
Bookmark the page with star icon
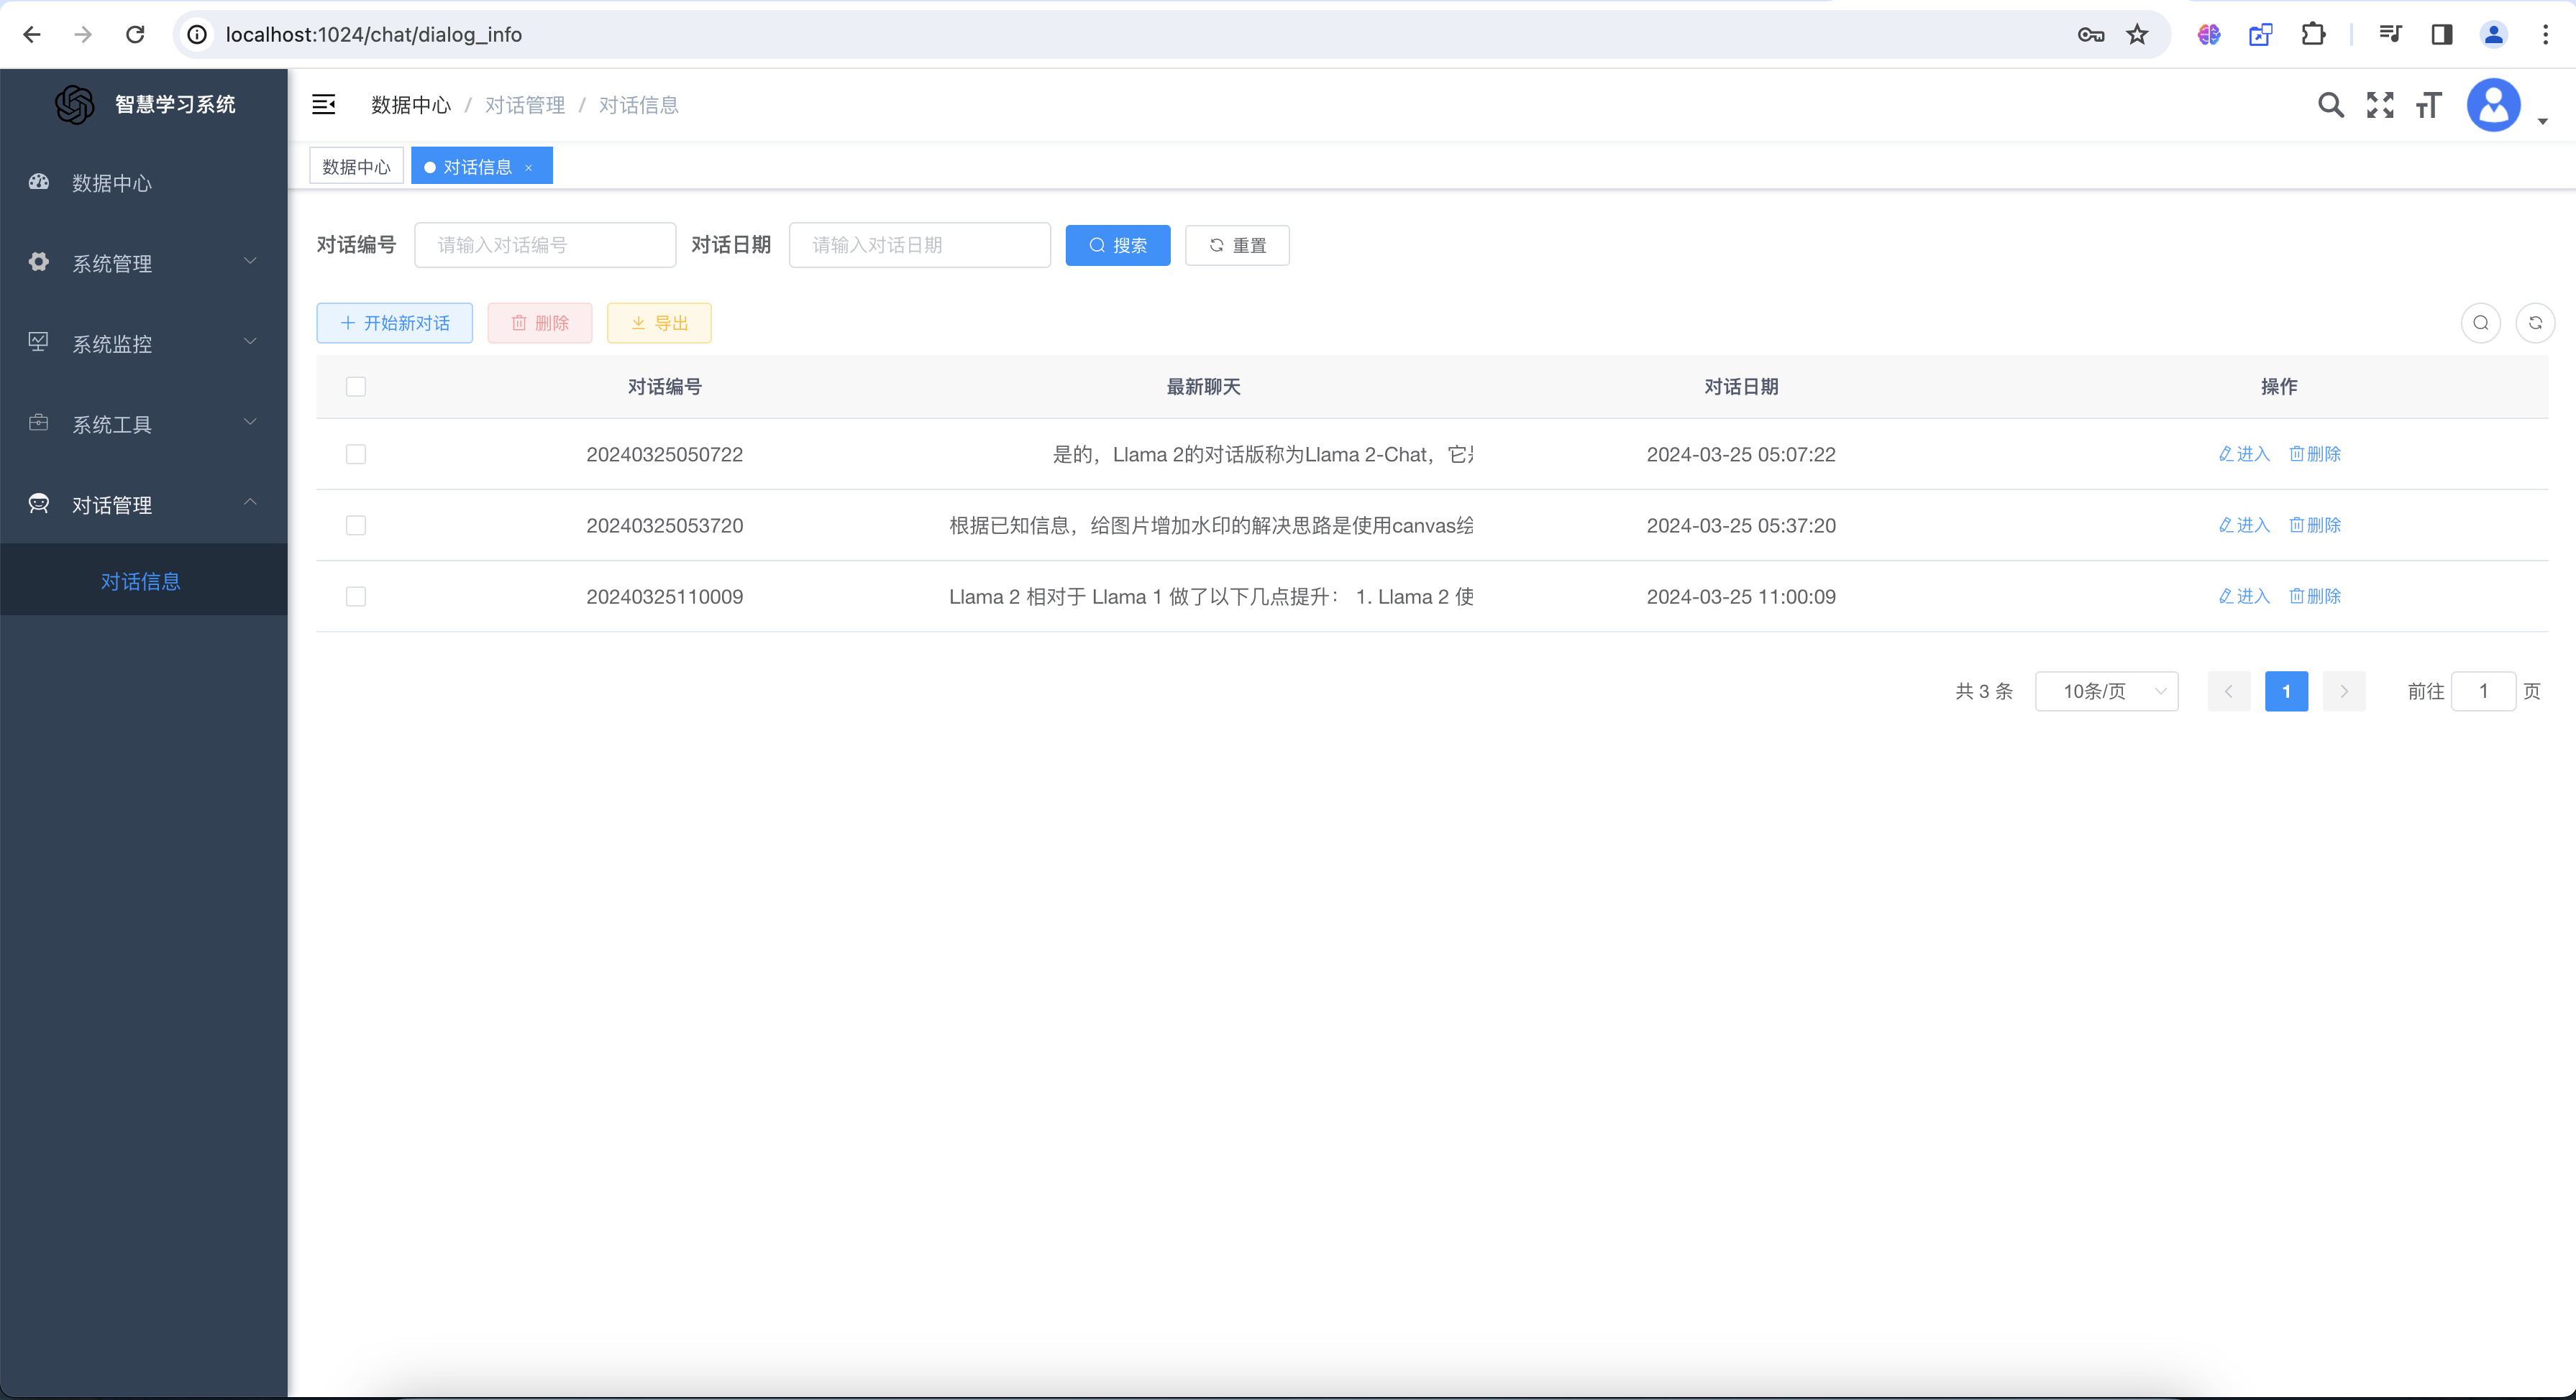[x=2137, y=35]
